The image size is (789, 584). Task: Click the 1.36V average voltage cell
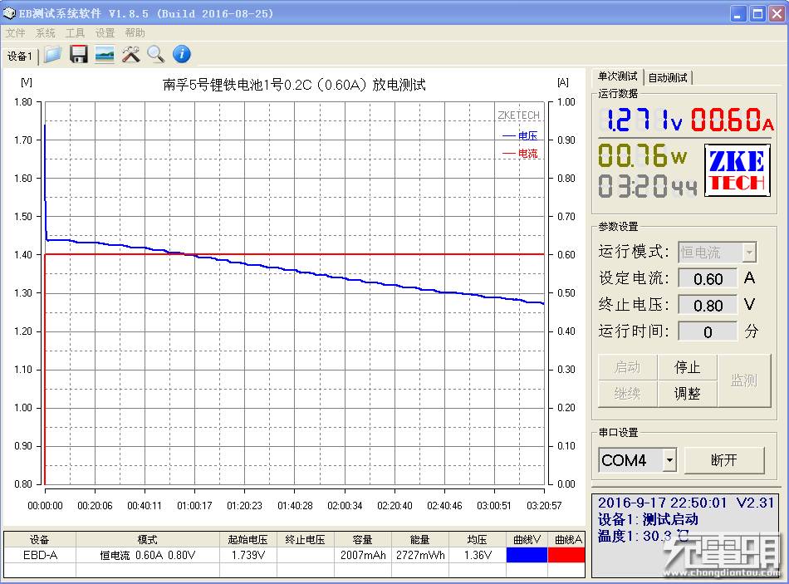(x=478, y=555)
